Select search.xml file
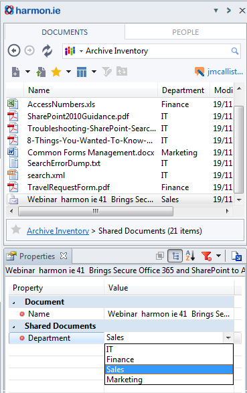The image size is (247, 393). pyautogui.click(x=46, y=175)
